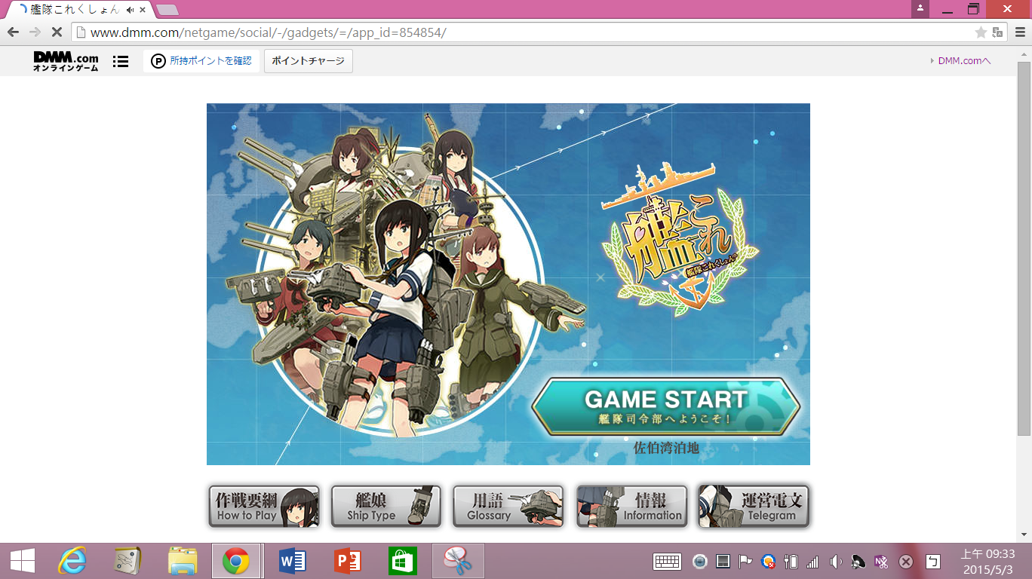
Task: Launch Word from the taskbar
Action: pyautogui.click(x=292, y=561)
